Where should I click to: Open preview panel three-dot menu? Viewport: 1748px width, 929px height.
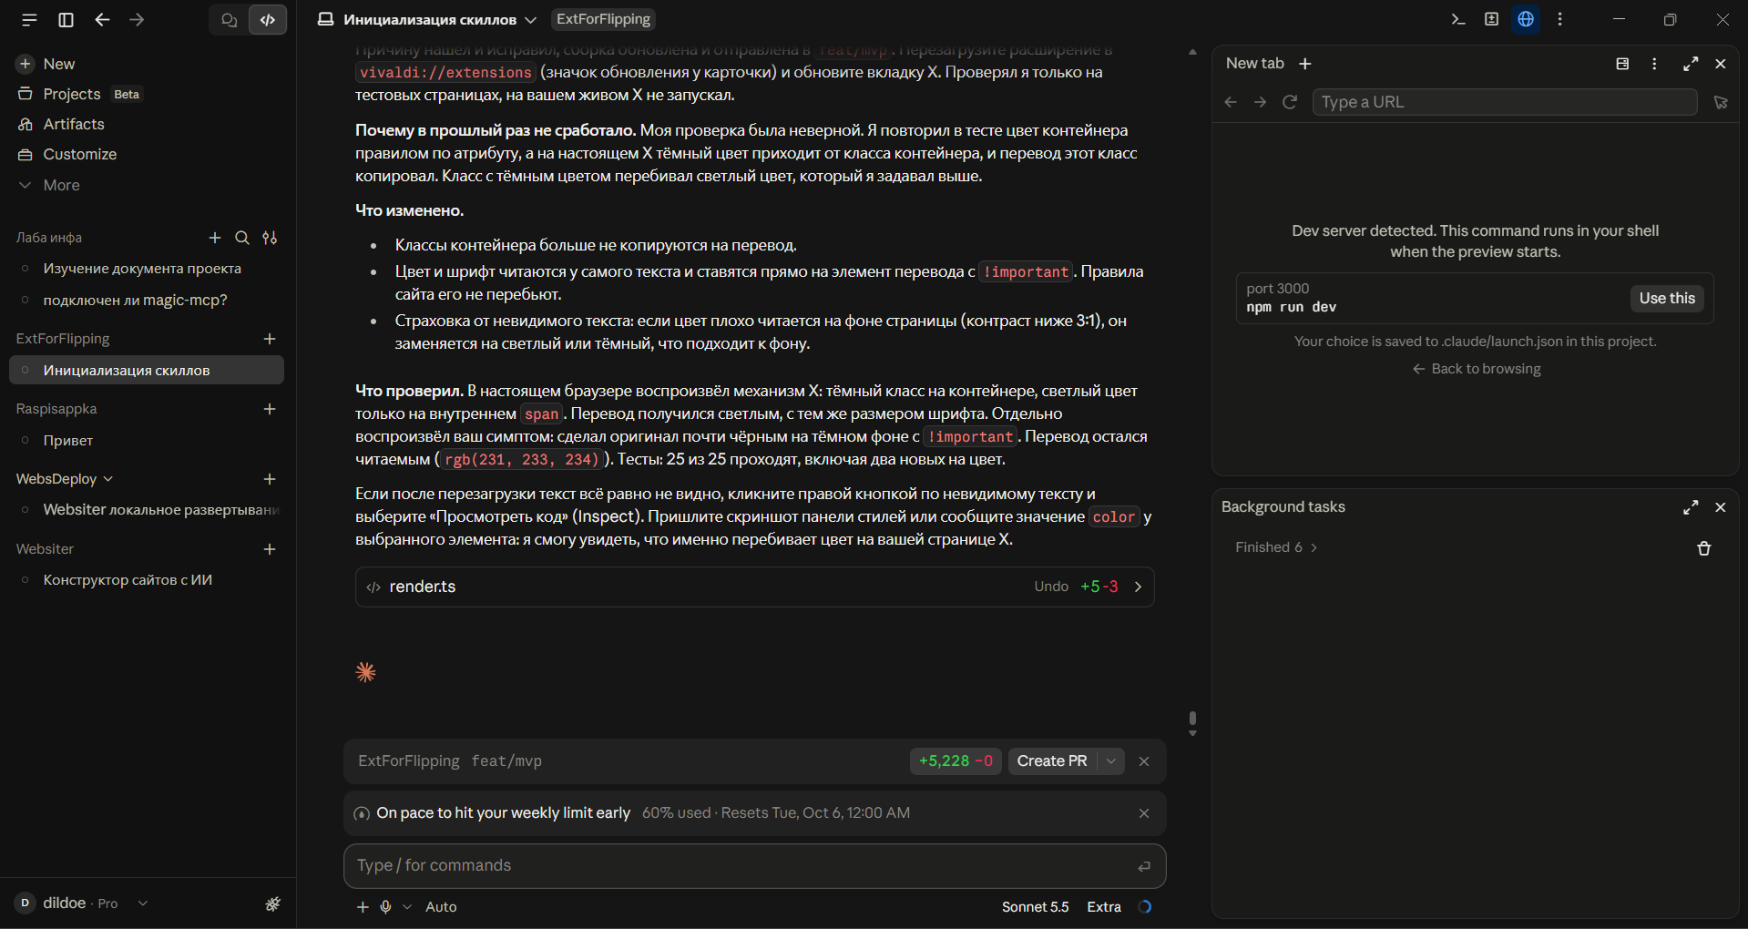pyautogui.click(x=1654, y=64)
